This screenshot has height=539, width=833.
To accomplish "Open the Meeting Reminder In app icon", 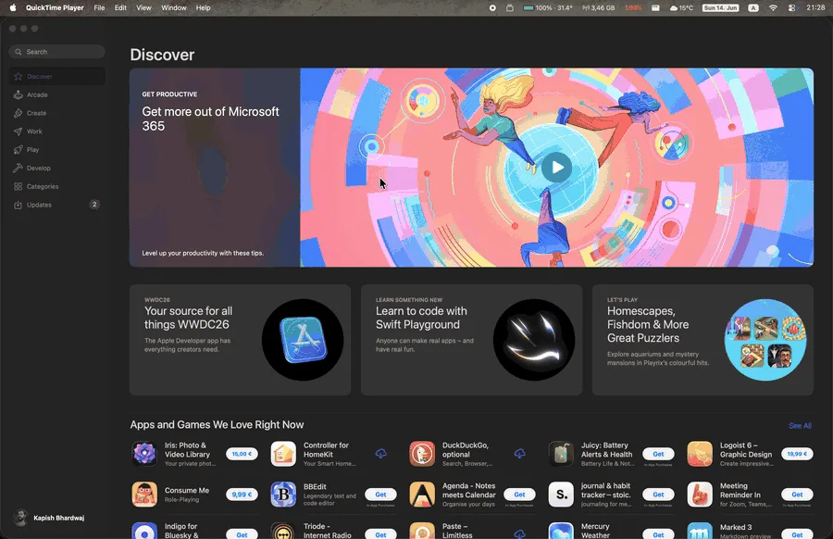I will tap(700, 495).
